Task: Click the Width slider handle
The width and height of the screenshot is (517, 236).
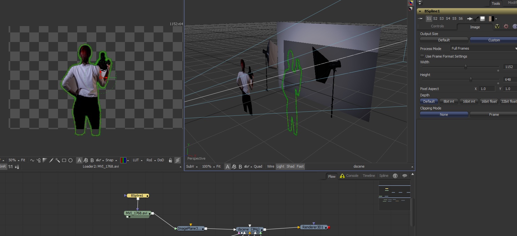Action: [x=466, y=67]
